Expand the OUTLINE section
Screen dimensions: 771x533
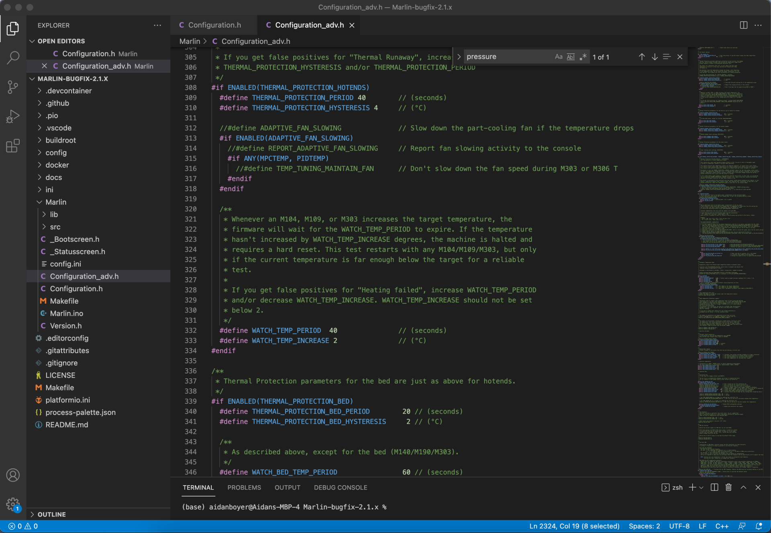[51, 514]
